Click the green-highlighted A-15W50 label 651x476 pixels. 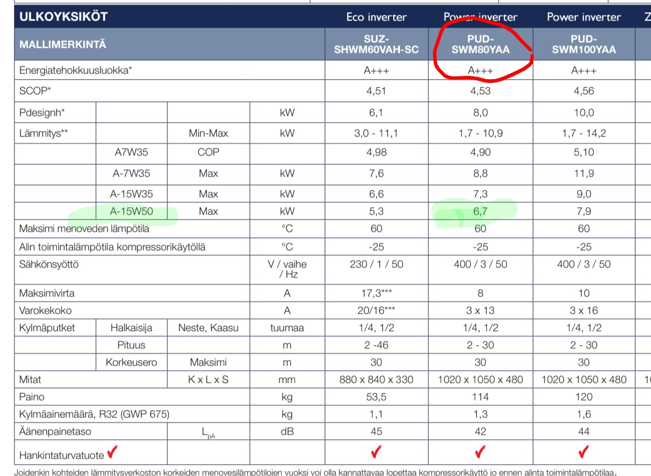coord(132,211)
